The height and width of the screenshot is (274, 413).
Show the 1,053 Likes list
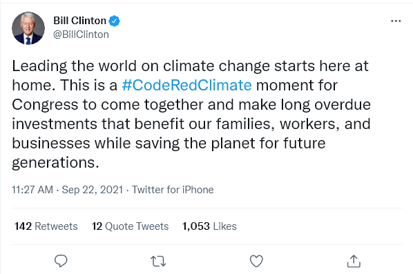coord(209,226)
